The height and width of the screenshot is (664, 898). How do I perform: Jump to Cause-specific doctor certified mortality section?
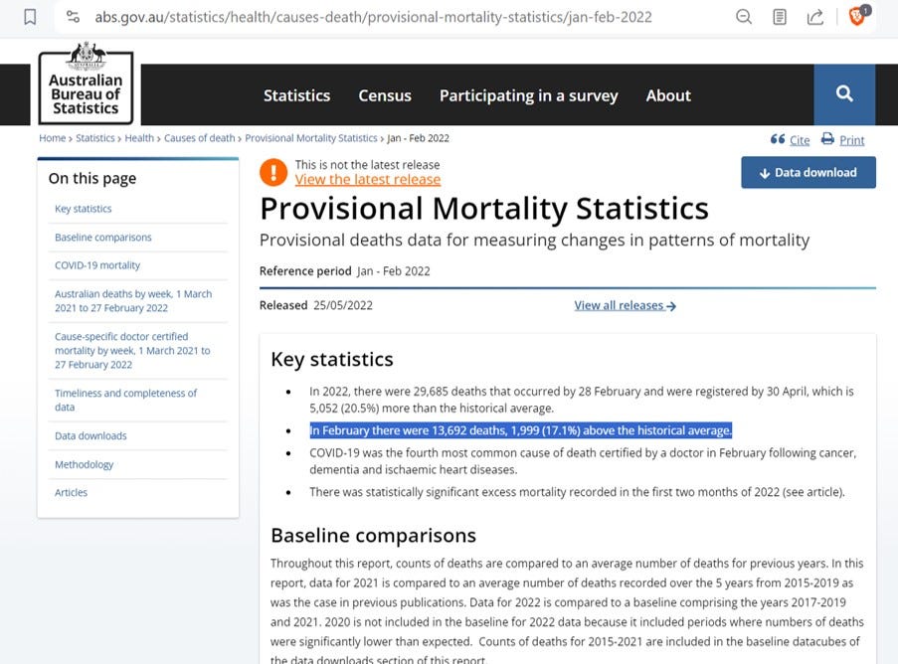click(x=132, y=350)
